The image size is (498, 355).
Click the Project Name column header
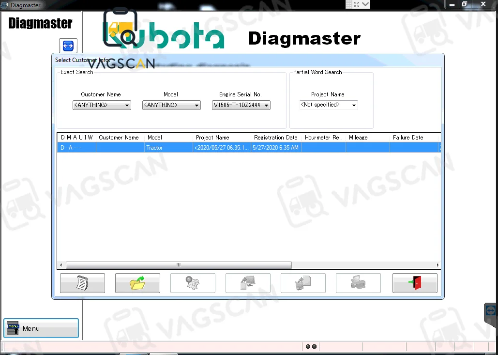(222, 137)
